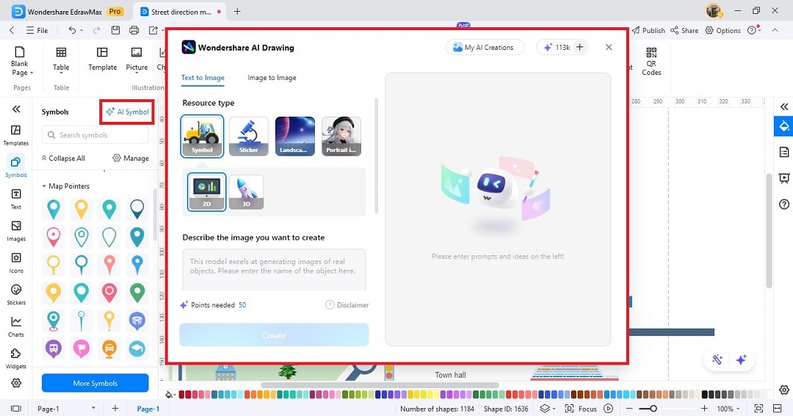The width and height of the screenshot is (793, 416).
Task: Collapse the ribbon with up chevron
Action: click(x=775, y=30)
